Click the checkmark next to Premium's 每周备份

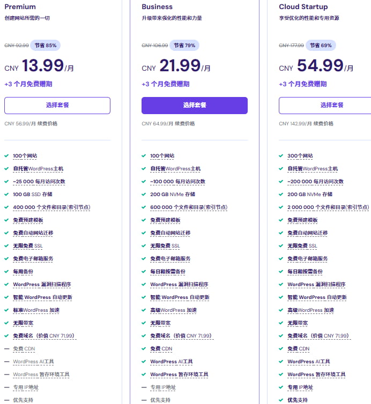click(6, 272)
